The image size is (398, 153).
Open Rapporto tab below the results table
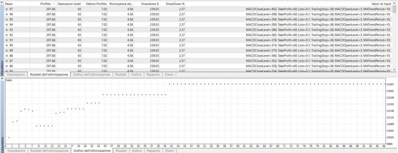point(153,75)
